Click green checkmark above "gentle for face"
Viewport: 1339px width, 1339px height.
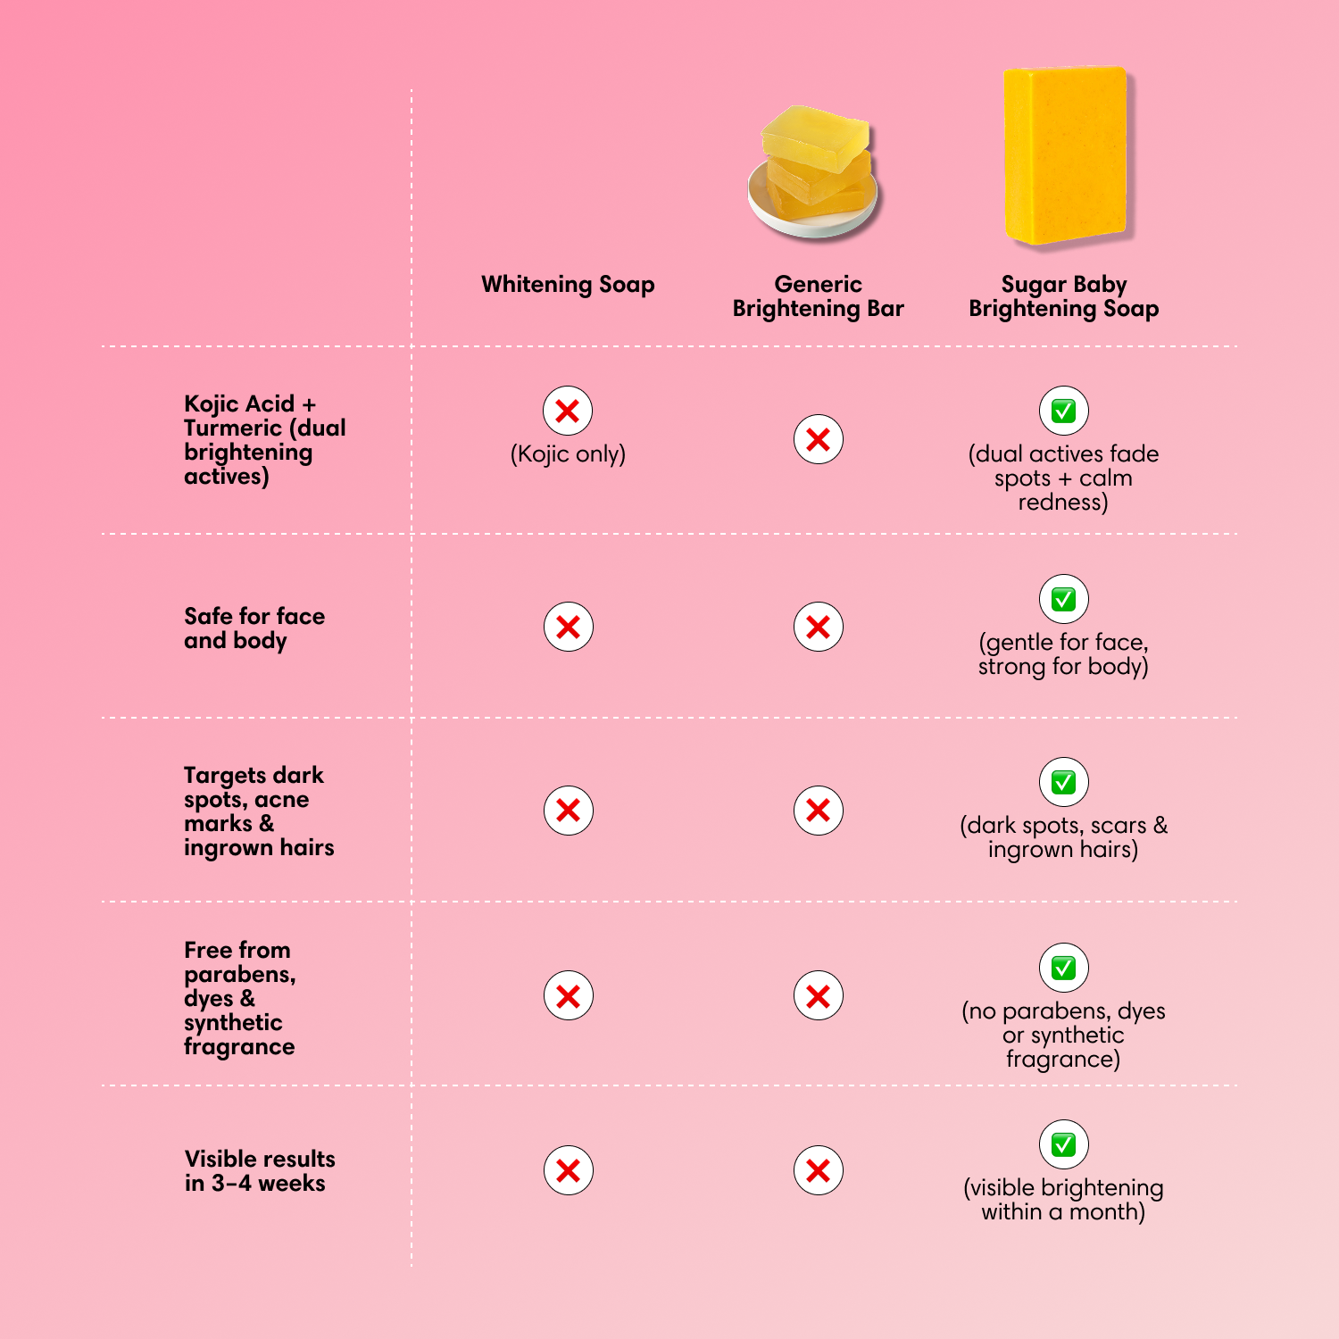click(1063, 599)
